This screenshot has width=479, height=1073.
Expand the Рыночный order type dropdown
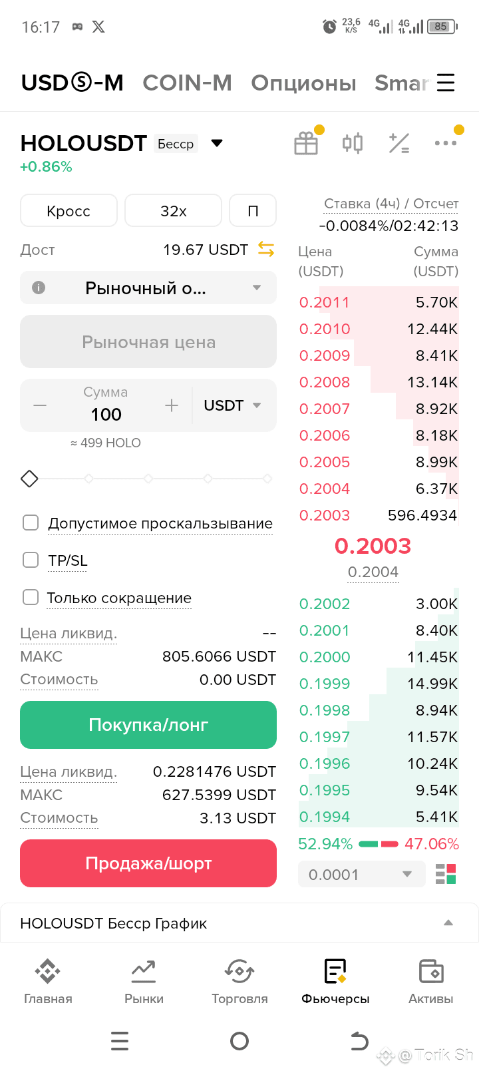[148, 288]
